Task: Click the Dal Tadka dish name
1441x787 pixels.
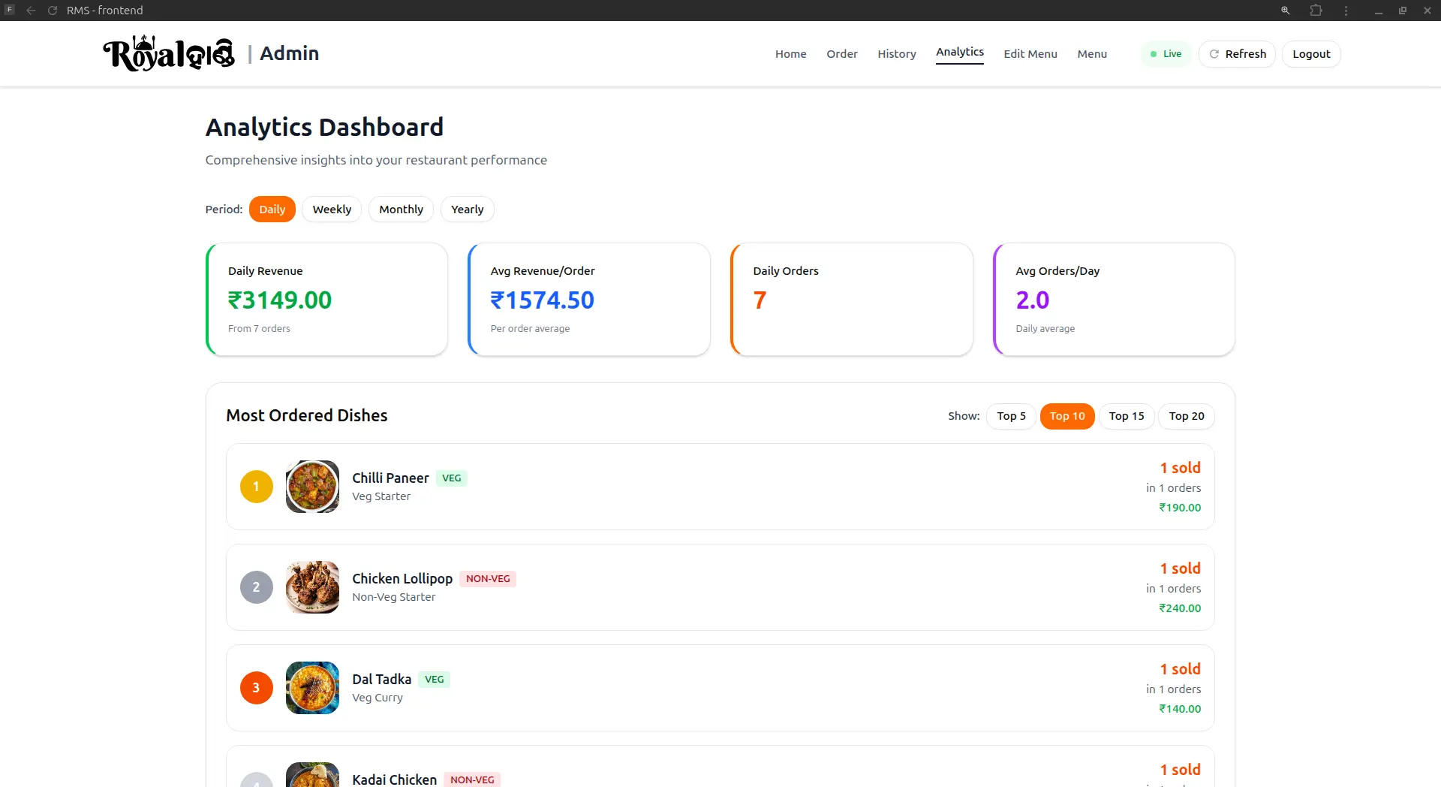Action: (381, 680)
